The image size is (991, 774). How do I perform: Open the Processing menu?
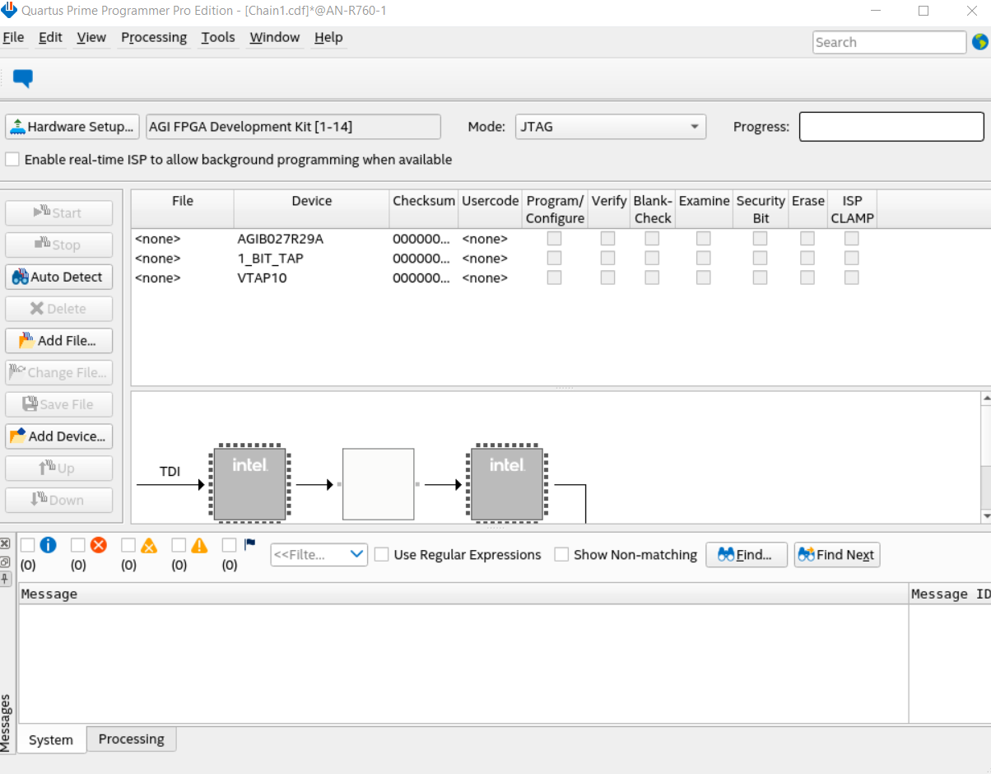(154, 37)
